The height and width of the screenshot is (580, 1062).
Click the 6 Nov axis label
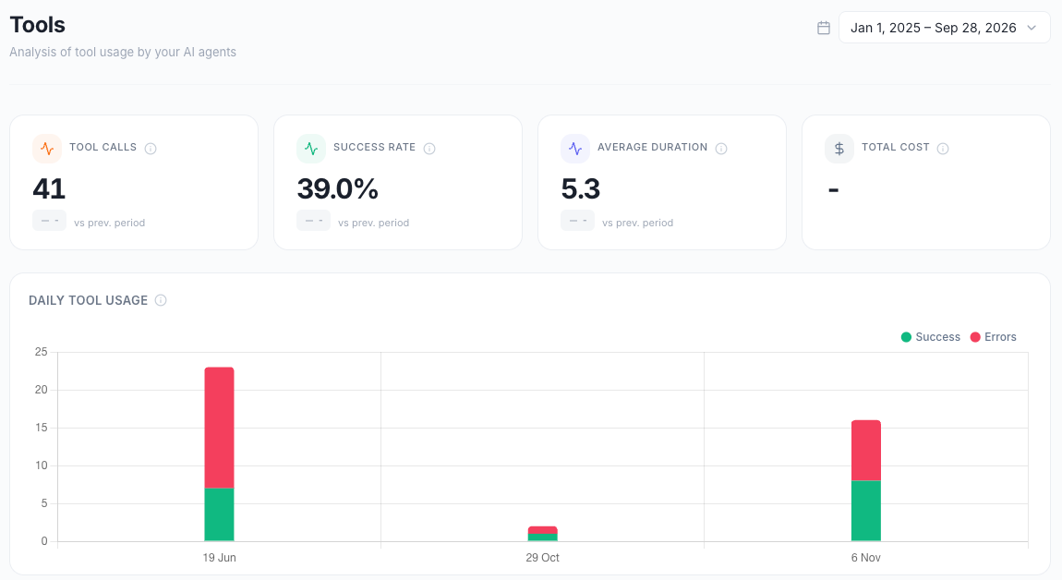tap(866, 558)
